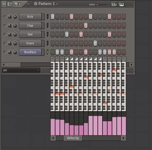
Task: Open the Kick channel button
Action: point(30,17)
